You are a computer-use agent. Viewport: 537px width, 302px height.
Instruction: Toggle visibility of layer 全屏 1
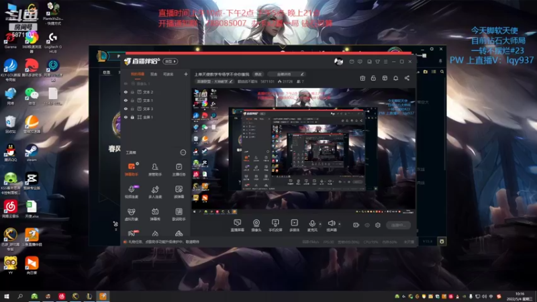coord(126,117)
